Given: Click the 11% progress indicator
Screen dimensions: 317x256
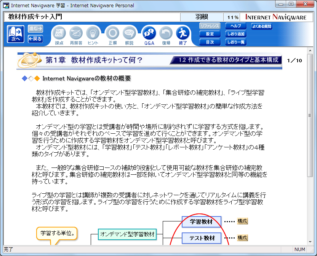Looking at the screenshot, I should tap(233, 17).
